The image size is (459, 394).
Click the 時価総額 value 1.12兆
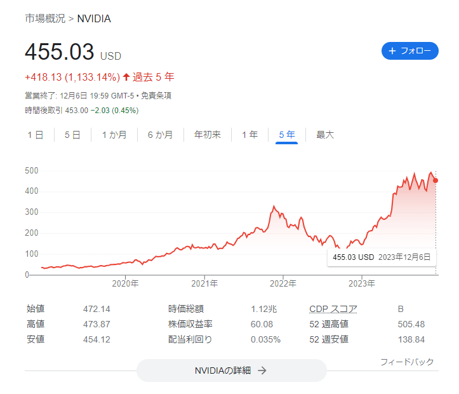pos(263,309)
